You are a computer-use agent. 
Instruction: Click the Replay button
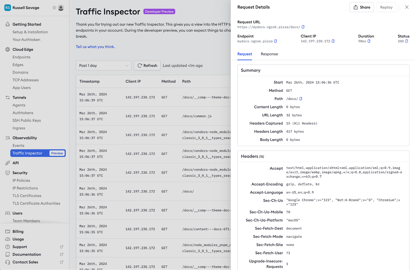386,7
